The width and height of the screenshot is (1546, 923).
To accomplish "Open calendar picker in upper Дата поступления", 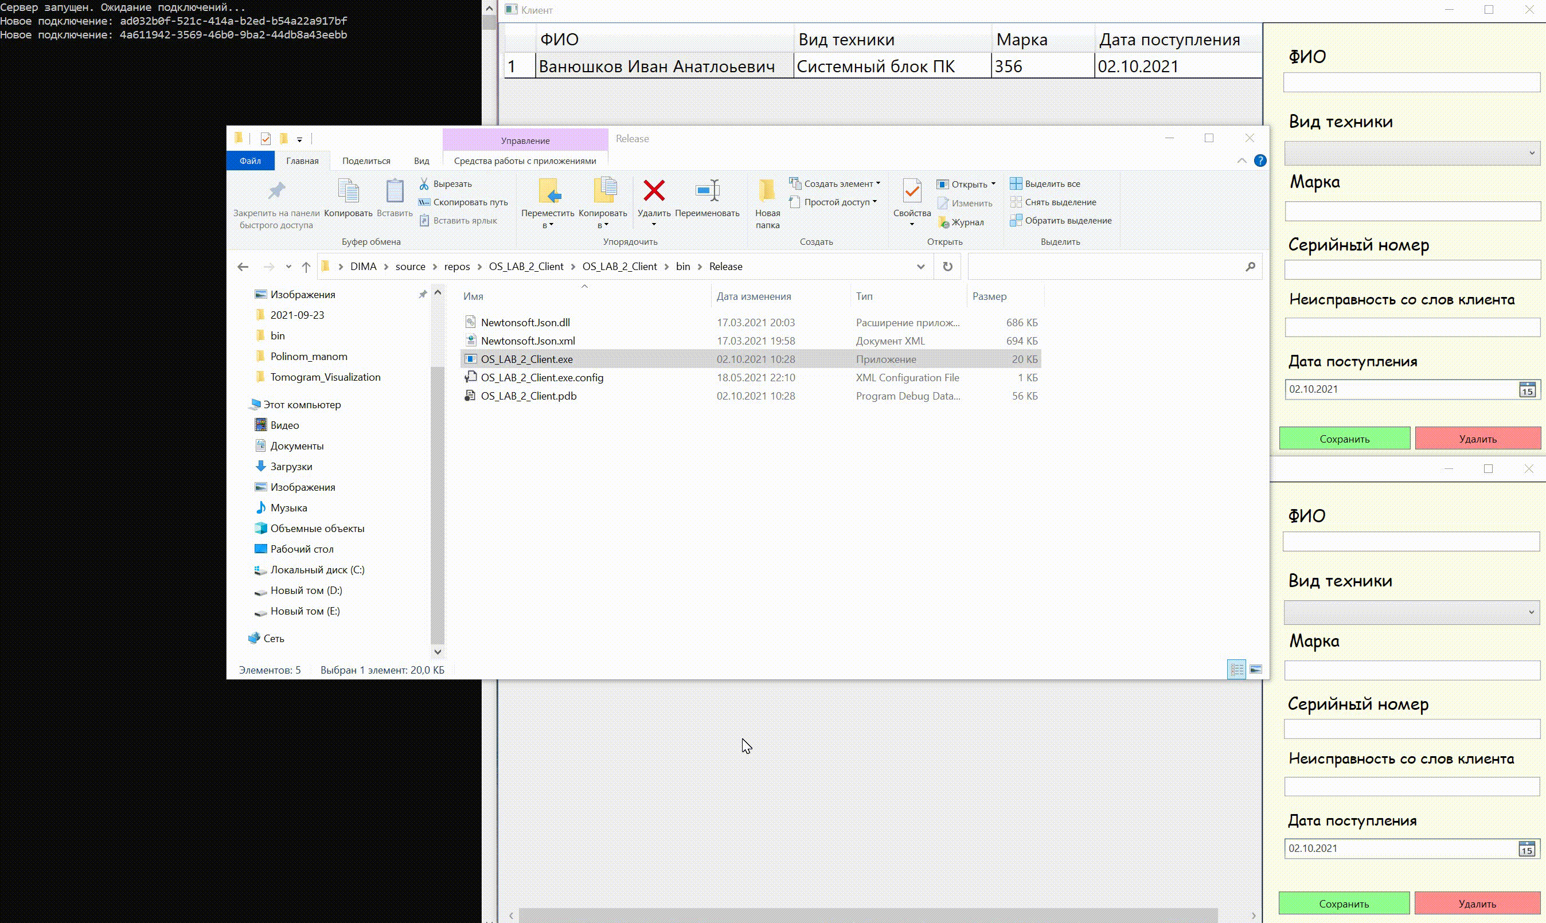I will pyautogui.click(x=1527, y=390).
